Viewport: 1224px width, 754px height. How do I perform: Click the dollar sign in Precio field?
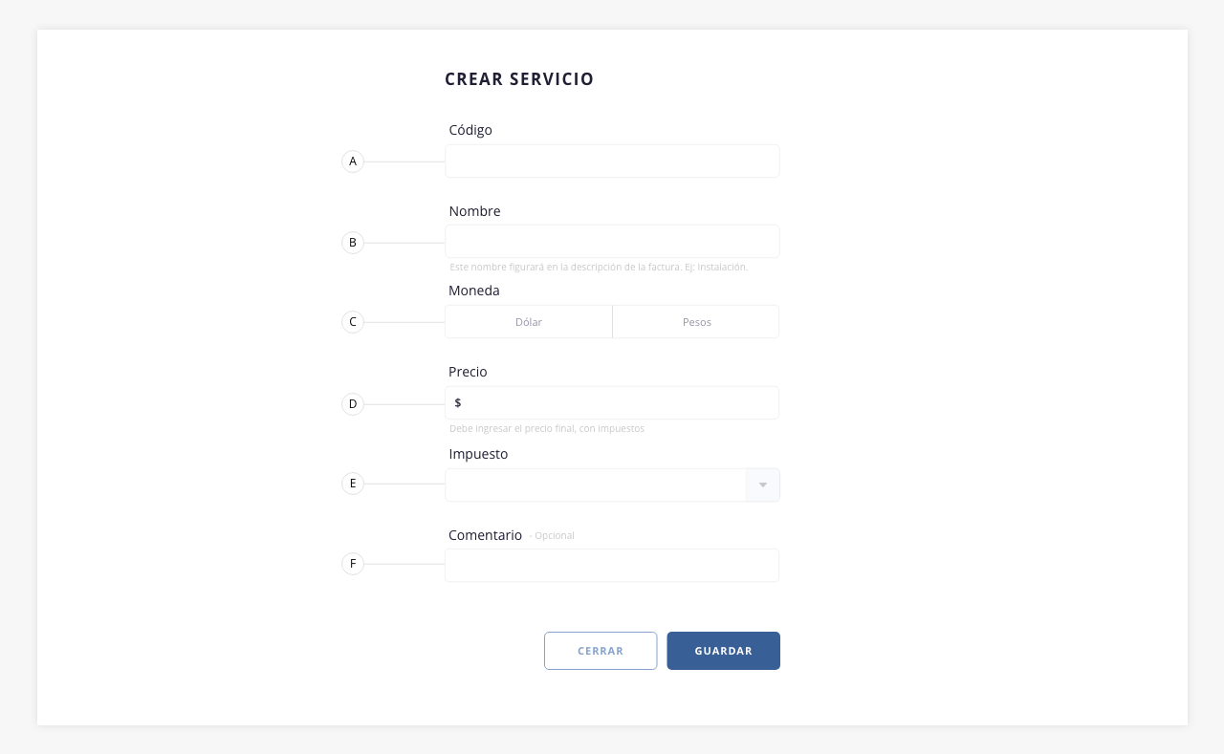click(458, 403)
